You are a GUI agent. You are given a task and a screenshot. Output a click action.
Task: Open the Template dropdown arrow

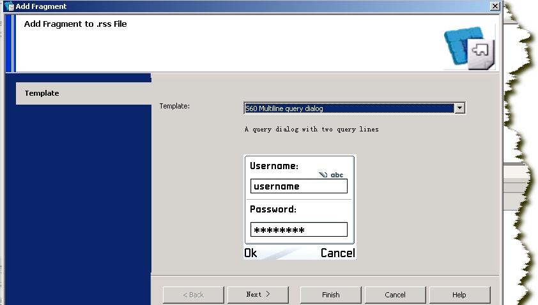pos(459,108)
